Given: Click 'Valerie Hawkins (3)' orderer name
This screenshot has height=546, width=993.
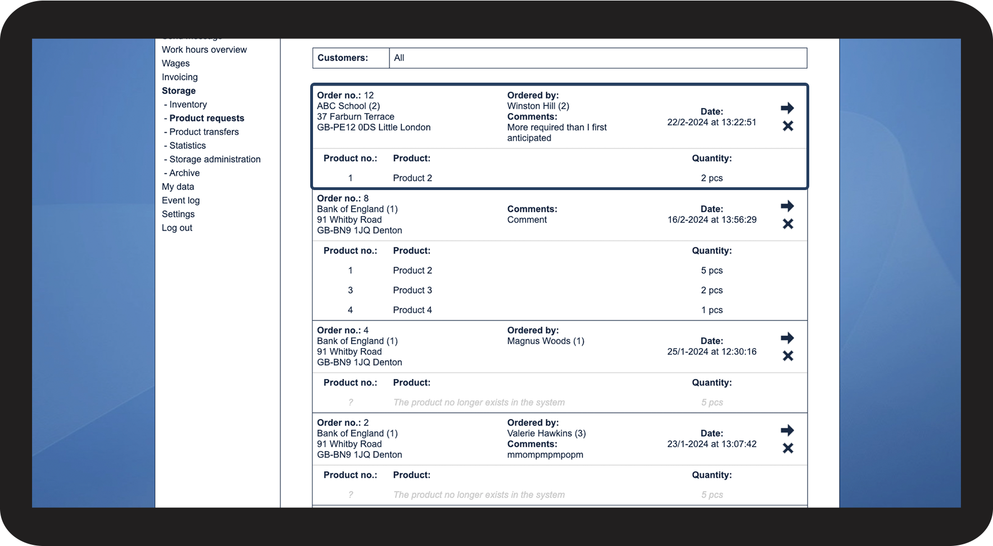Looking at the screenshot, I should click(x=547, y=434).
